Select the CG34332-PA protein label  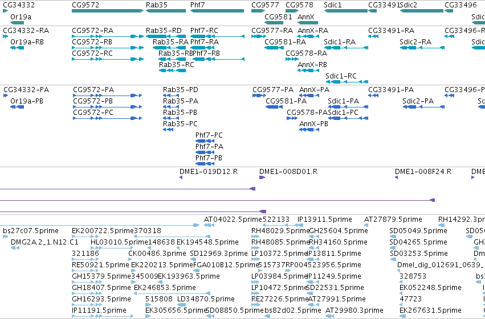click(26, 90)
